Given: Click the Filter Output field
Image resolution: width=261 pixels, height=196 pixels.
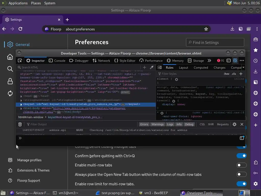Looking at the screenshot, I should click(x=82, y=124).
